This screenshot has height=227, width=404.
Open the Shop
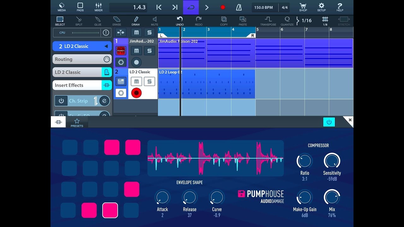(x=303, y=7)
